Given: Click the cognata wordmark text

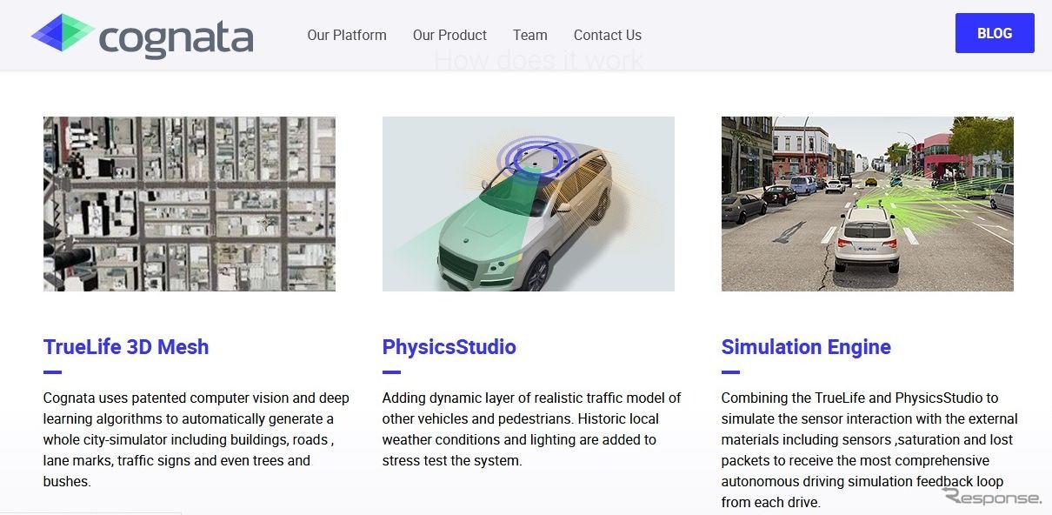Looking at the screenshot, I should pos(176,37).
